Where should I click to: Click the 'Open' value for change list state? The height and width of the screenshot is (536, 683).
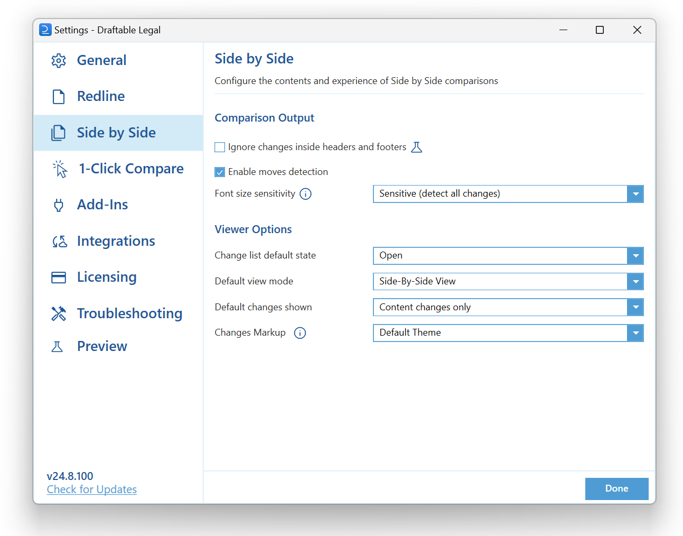391,255
